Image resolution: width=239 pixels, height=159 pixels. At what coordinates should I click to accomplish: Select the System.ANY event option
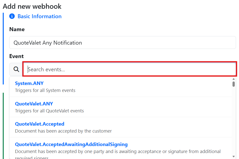coord(29,83)
